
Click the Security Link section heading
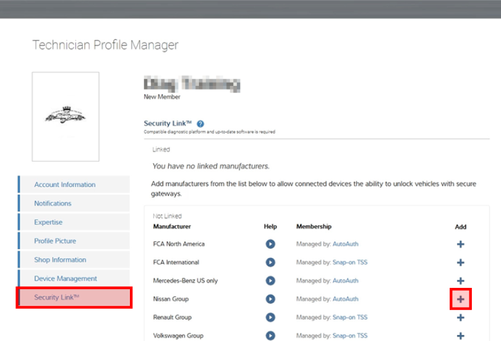pos(168,124)
